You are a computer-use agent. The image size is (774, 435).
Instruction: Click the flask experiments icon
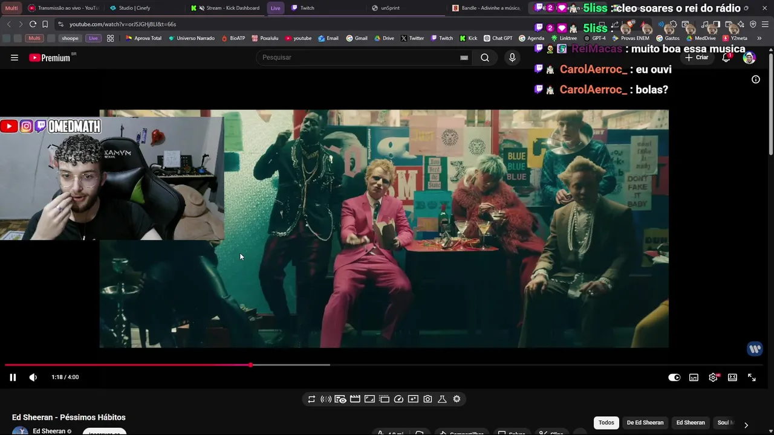[442, 399]
